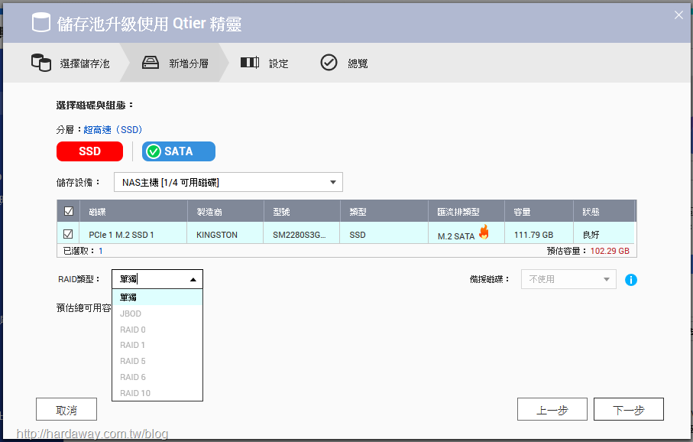Screen dimensions: 693x442
Task: Click the 新增分層 drive icon
Action: [151, 63]
